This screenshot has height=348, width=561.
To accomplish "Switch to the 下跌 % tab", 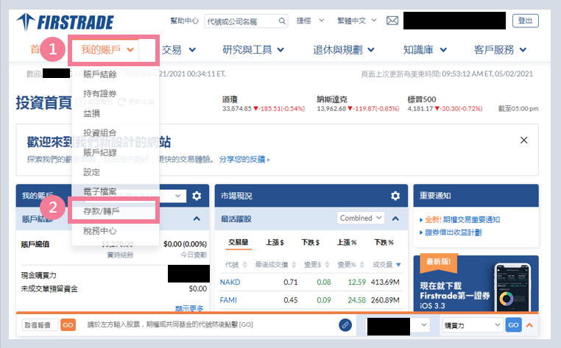I will (x=384, y=243).
